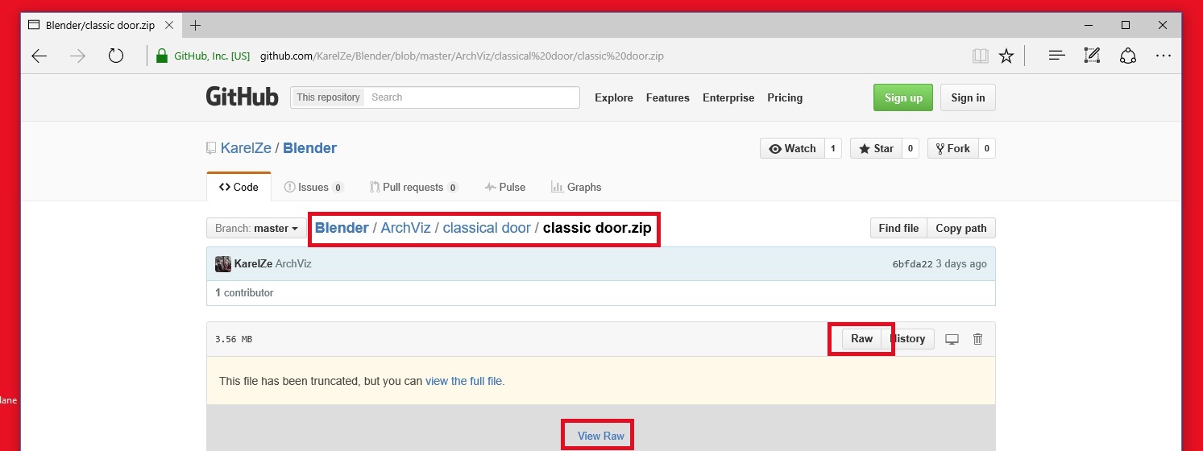Reload the page with refresh icon
The width and height of the screenshot is (1203, 451).
coord(116,56)
